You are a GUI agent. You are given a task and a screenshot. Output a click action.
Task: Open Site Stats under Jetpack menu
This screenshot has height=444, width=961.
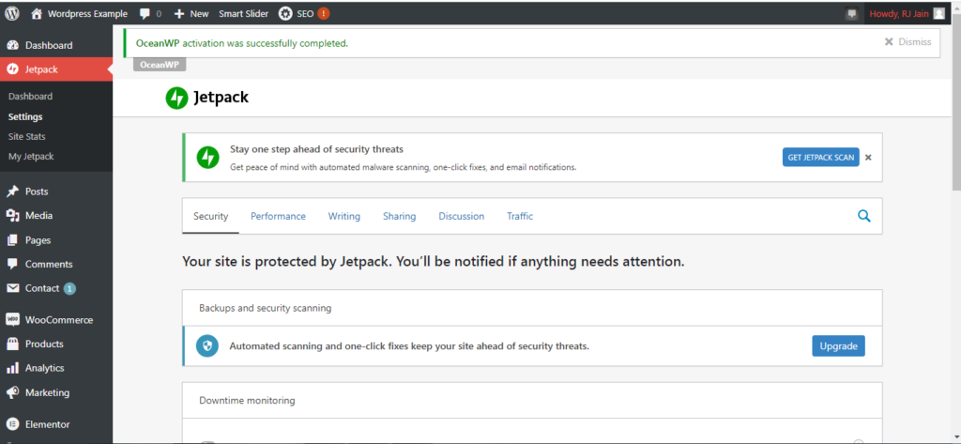[x=27, y=137]
